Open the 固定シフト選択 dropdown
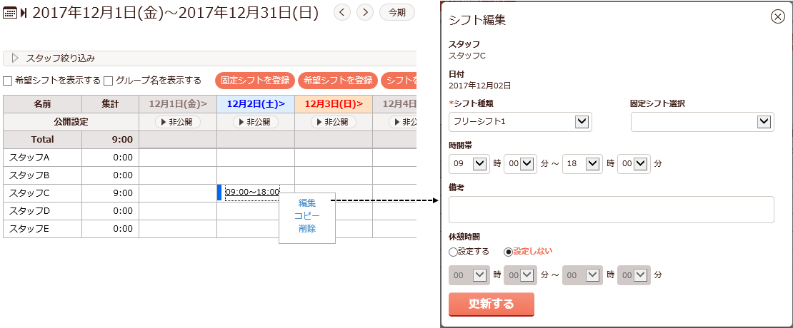The image size is (793, 328). click(x=702, y=122)
